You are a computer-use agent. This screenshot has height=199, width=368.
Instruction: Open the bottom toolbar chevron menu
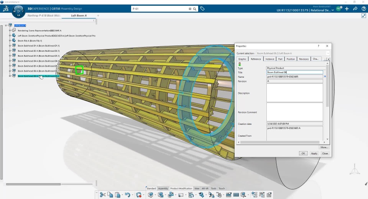(97, 192)
